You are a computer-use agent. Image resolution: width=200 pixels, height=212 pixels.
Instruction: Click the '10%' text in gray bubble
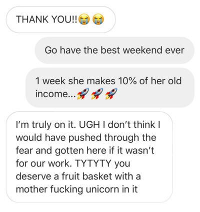click(x=127, y=81)
